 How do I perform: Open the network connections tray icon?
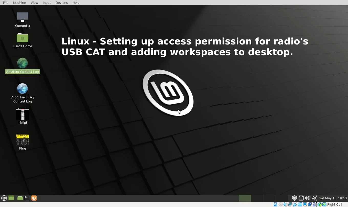[x=314, y=198]
